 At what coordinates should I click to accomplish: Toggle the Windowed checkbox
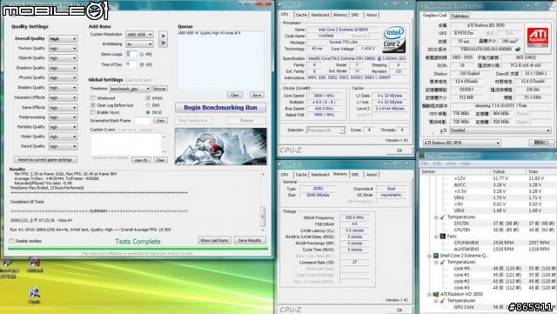click(x=93, y=98)
